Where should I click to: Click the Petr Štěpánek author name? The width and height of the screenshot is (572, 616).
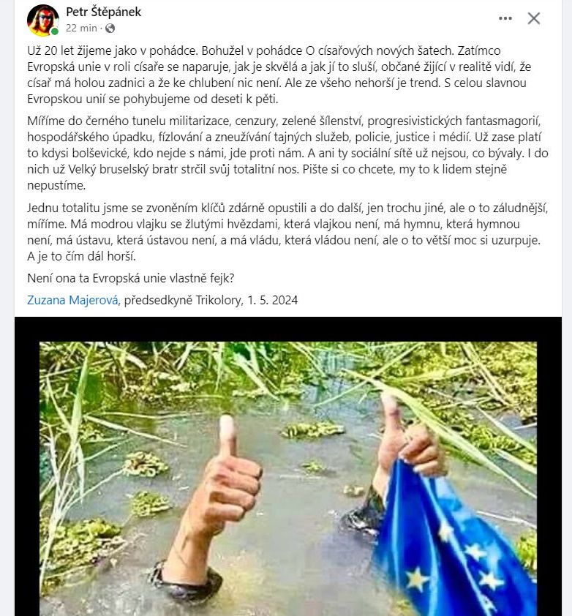[x=103, y=12]
